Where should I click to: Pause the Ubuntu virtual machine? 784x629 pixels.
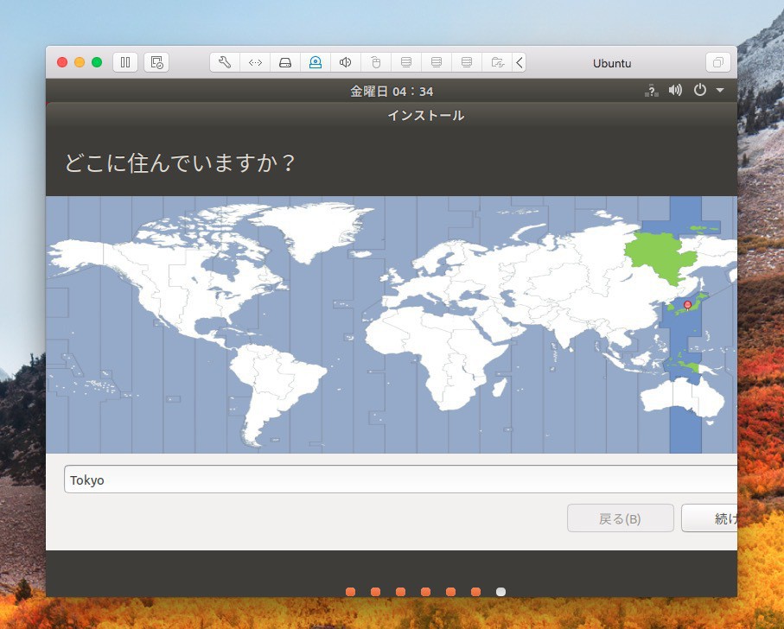coord(125,62)
